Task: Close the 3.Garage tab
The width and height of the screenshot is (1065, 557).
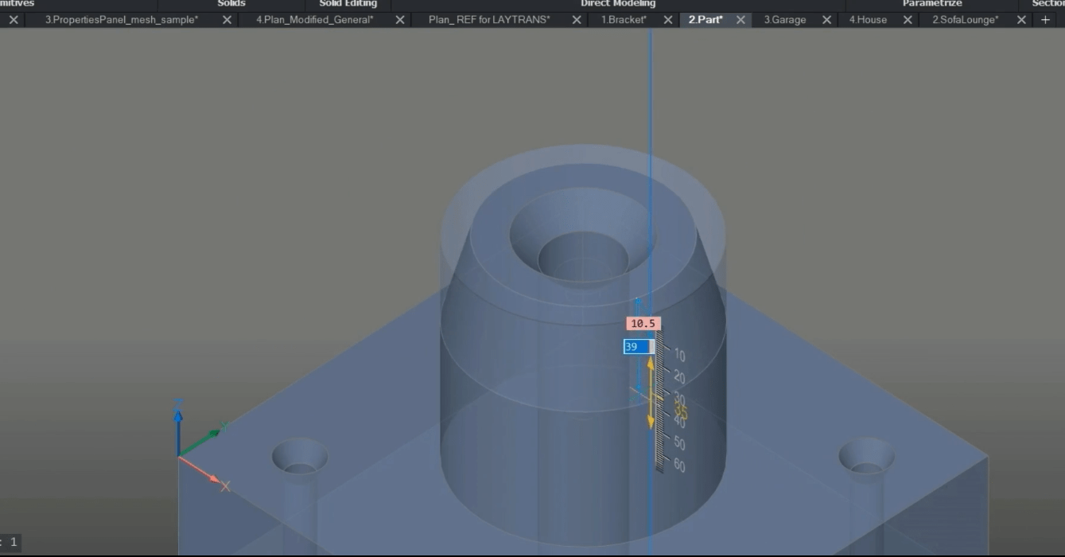Action: point(827,20)
